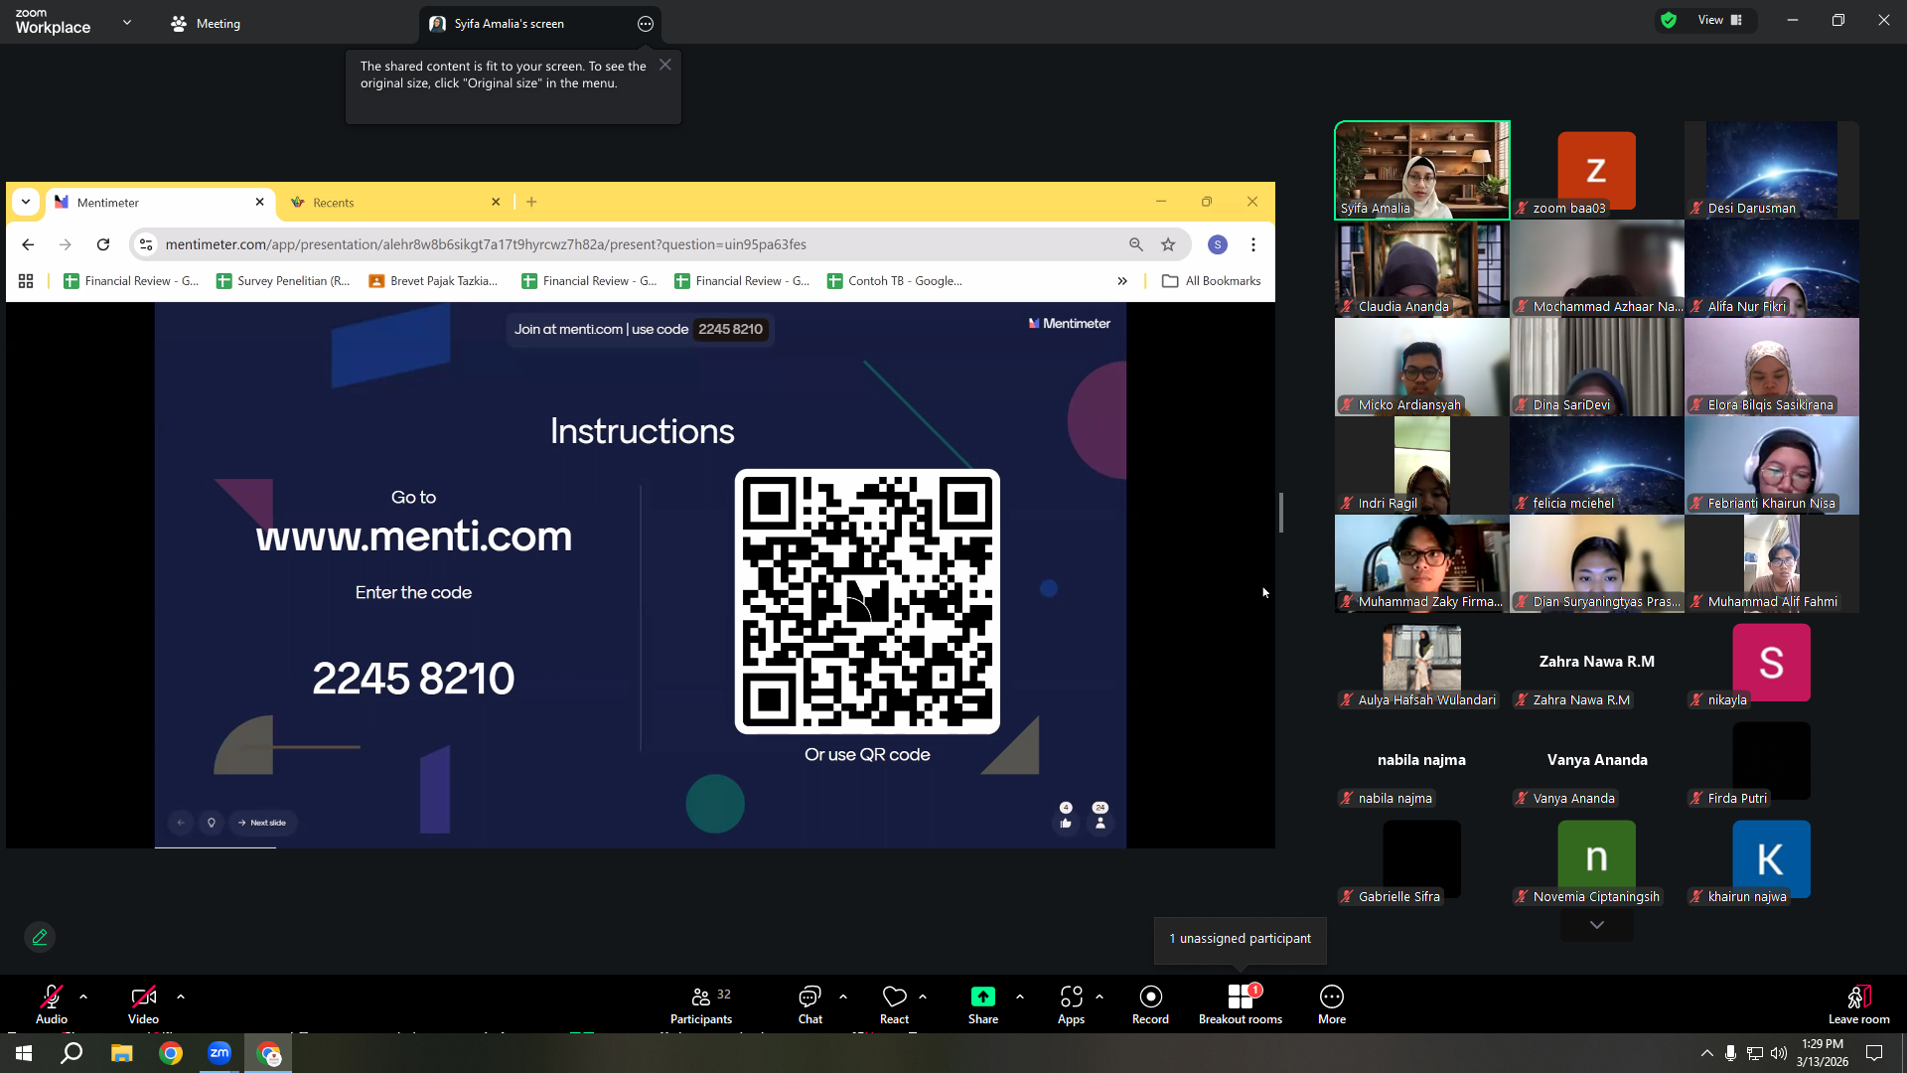Image resolution: width=1907 pixels, height=1073 pixels.
Task: Click the green Share screen button
Action: [983, 1003]
